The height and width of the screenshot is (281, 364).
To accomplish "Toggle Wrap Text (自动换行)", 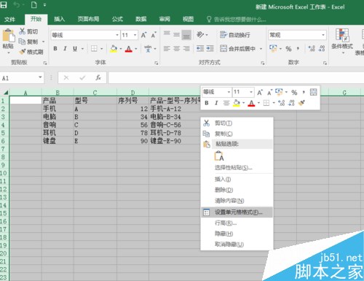I will tap(235, 35).
